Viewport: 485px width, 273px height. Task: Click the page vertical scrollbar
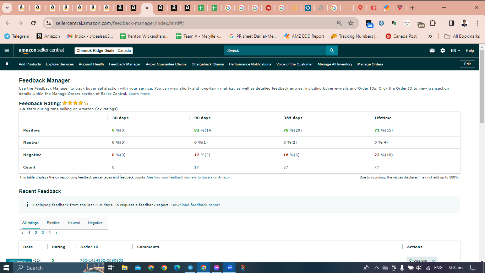tap(482, 87)
